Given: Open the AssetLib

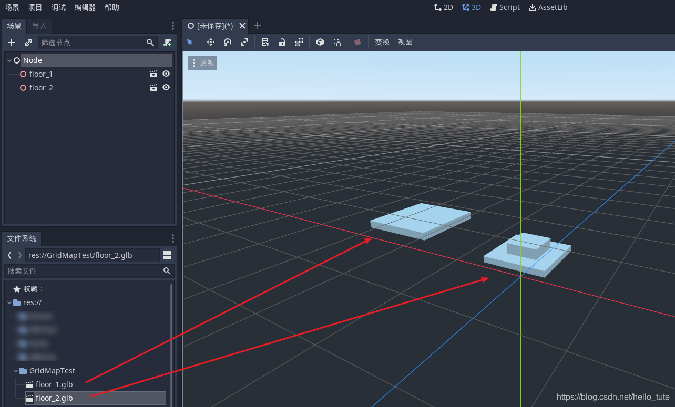Looking at the screenshot, I should tap(548, 7).
